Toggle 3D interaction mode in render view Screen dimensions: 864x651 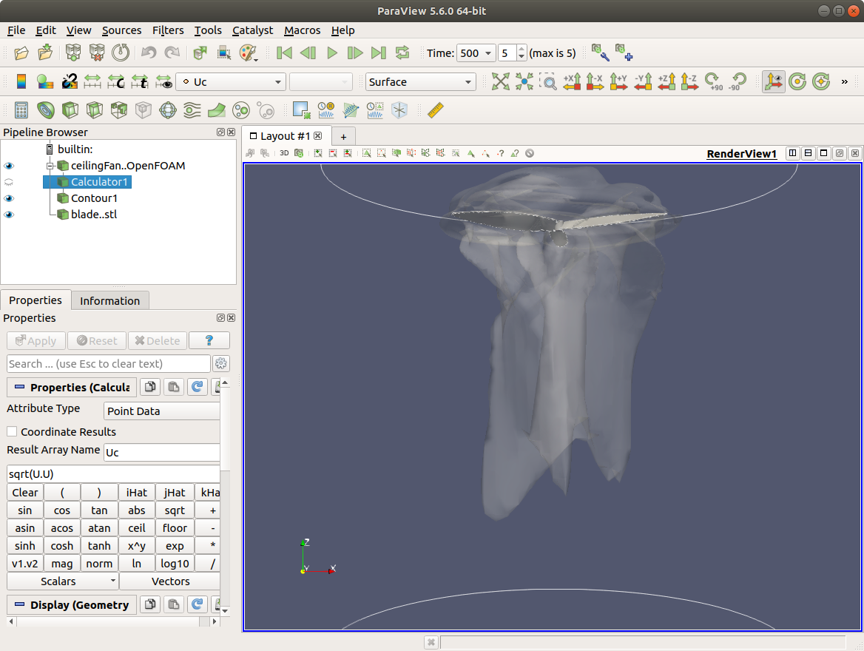click(x=284, y=153)
